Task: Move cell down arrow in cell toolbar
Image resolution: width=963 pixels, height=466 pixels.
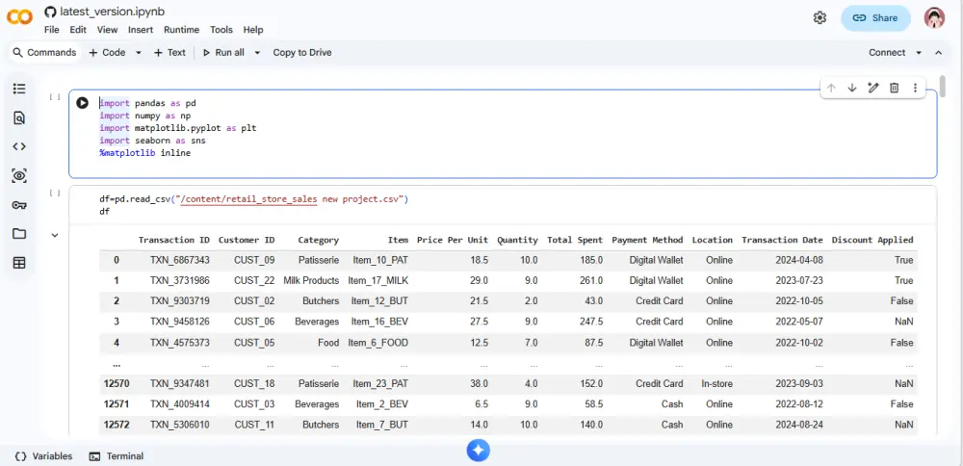Action: (852, 88)
